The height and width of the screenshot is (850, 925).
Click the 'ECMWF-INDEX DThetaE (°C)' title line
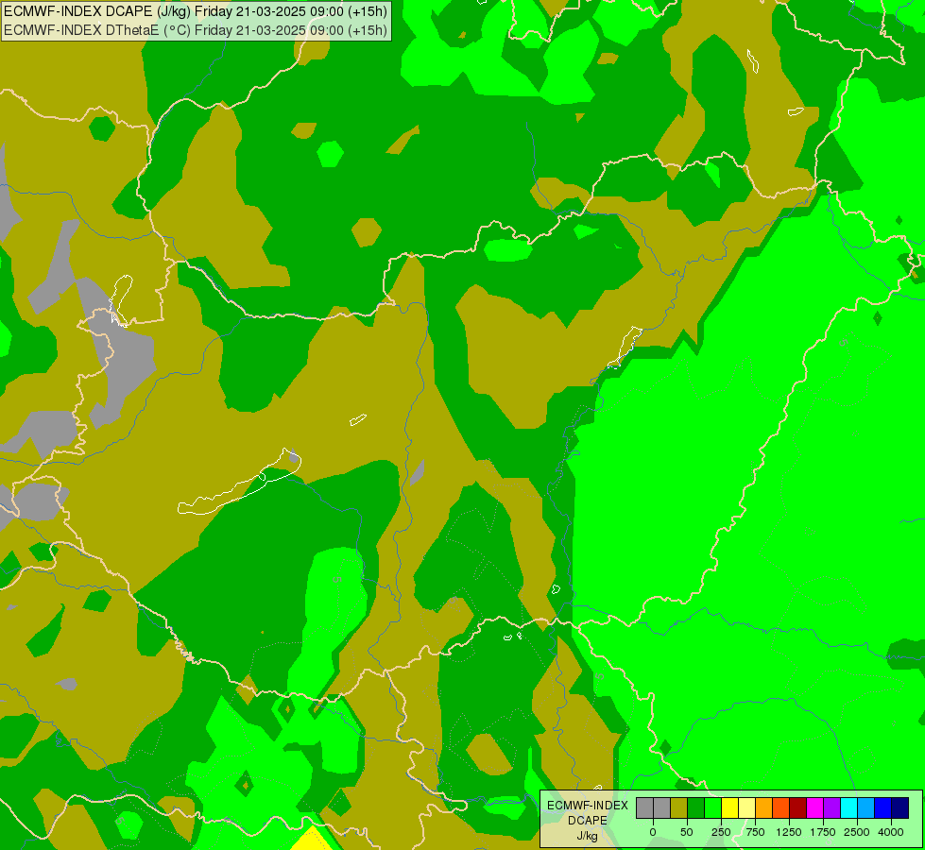click(x=196, y=30)
